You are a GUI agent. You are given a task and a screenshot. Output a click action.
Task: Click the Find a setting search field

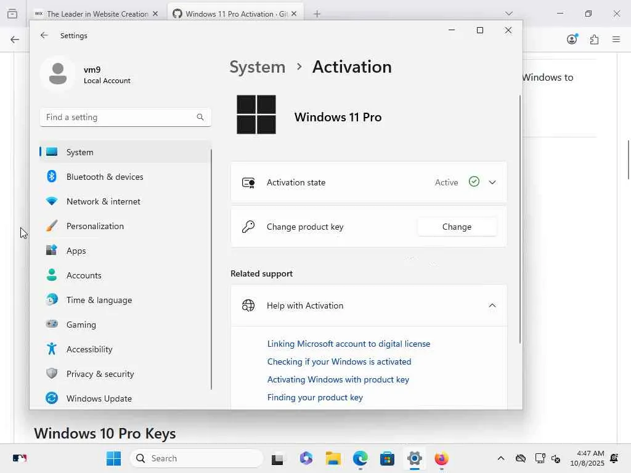tap(125, 117)
